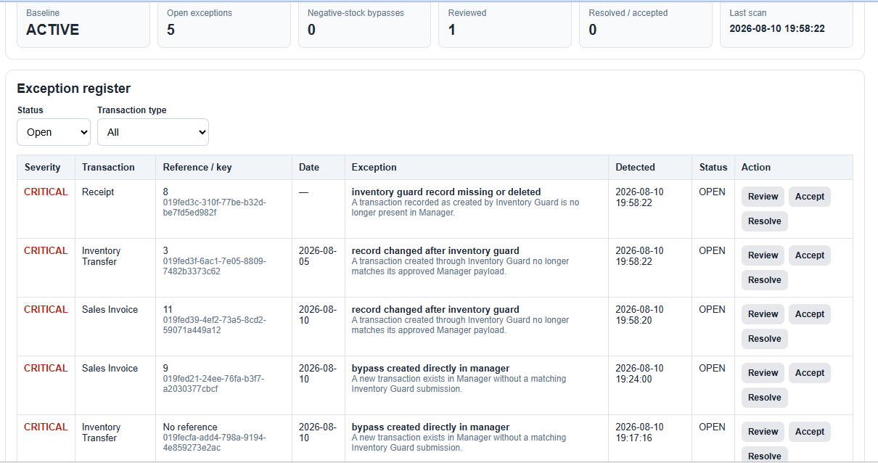Open the Transaction type dropdown showing All
Viewport: 878px width, 463px height.
(x=153, y=132)
